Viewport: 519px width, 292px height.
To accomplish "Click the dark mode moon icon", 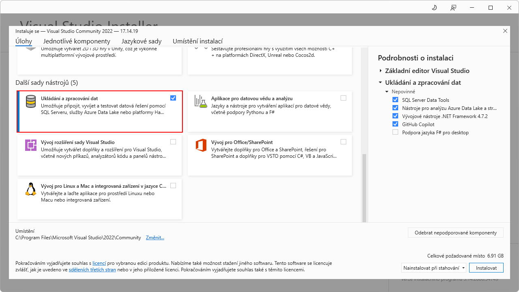I will 434,7.
